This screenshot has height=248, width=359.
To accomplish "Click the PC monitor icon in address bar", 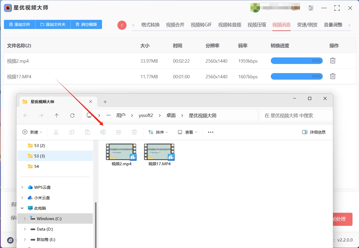I will (89, 115).
